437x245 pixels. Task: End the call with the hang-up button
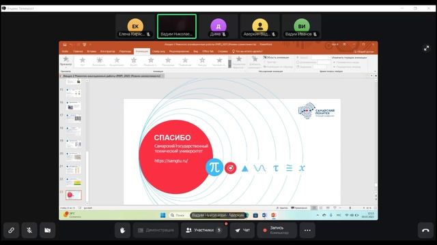point(425,230)
